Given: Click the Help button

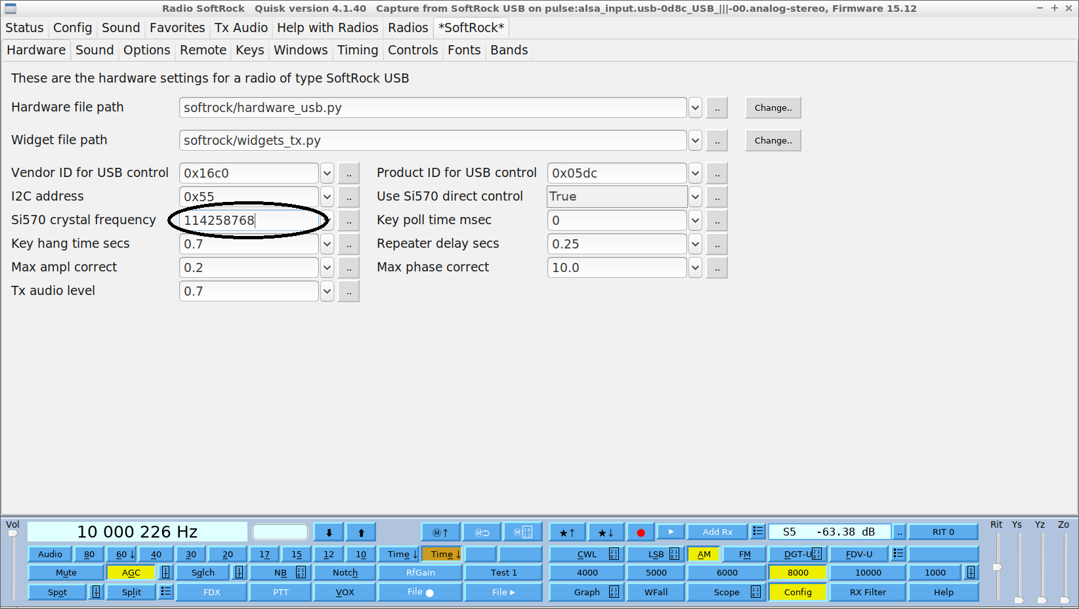Looking at the screenshot, I should (943, 592).
